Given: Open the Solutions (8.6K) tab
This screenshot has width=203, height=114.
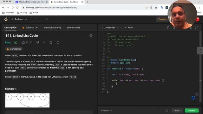Looking at the screenshot, I should pos(52,28).
